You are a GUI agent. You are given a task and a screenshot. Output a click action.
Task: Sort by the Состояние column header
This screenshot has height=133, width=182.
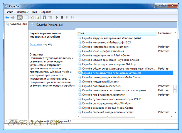tap(165, 33)
